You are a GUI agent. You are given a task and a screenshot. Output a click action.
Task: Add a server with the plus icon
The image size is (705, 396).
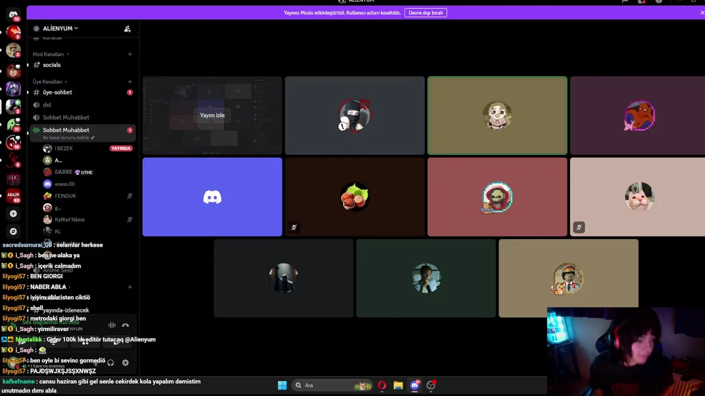tap(13, 213)
